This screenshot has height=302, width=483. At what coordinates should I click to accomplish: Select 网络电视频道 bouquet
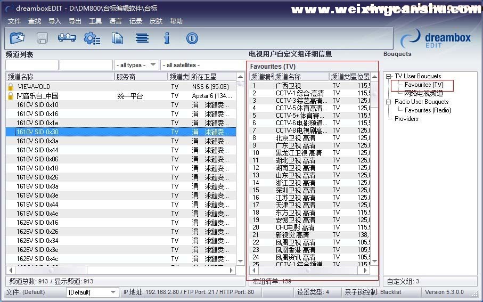pyautogui.click(x=423, y=93)
